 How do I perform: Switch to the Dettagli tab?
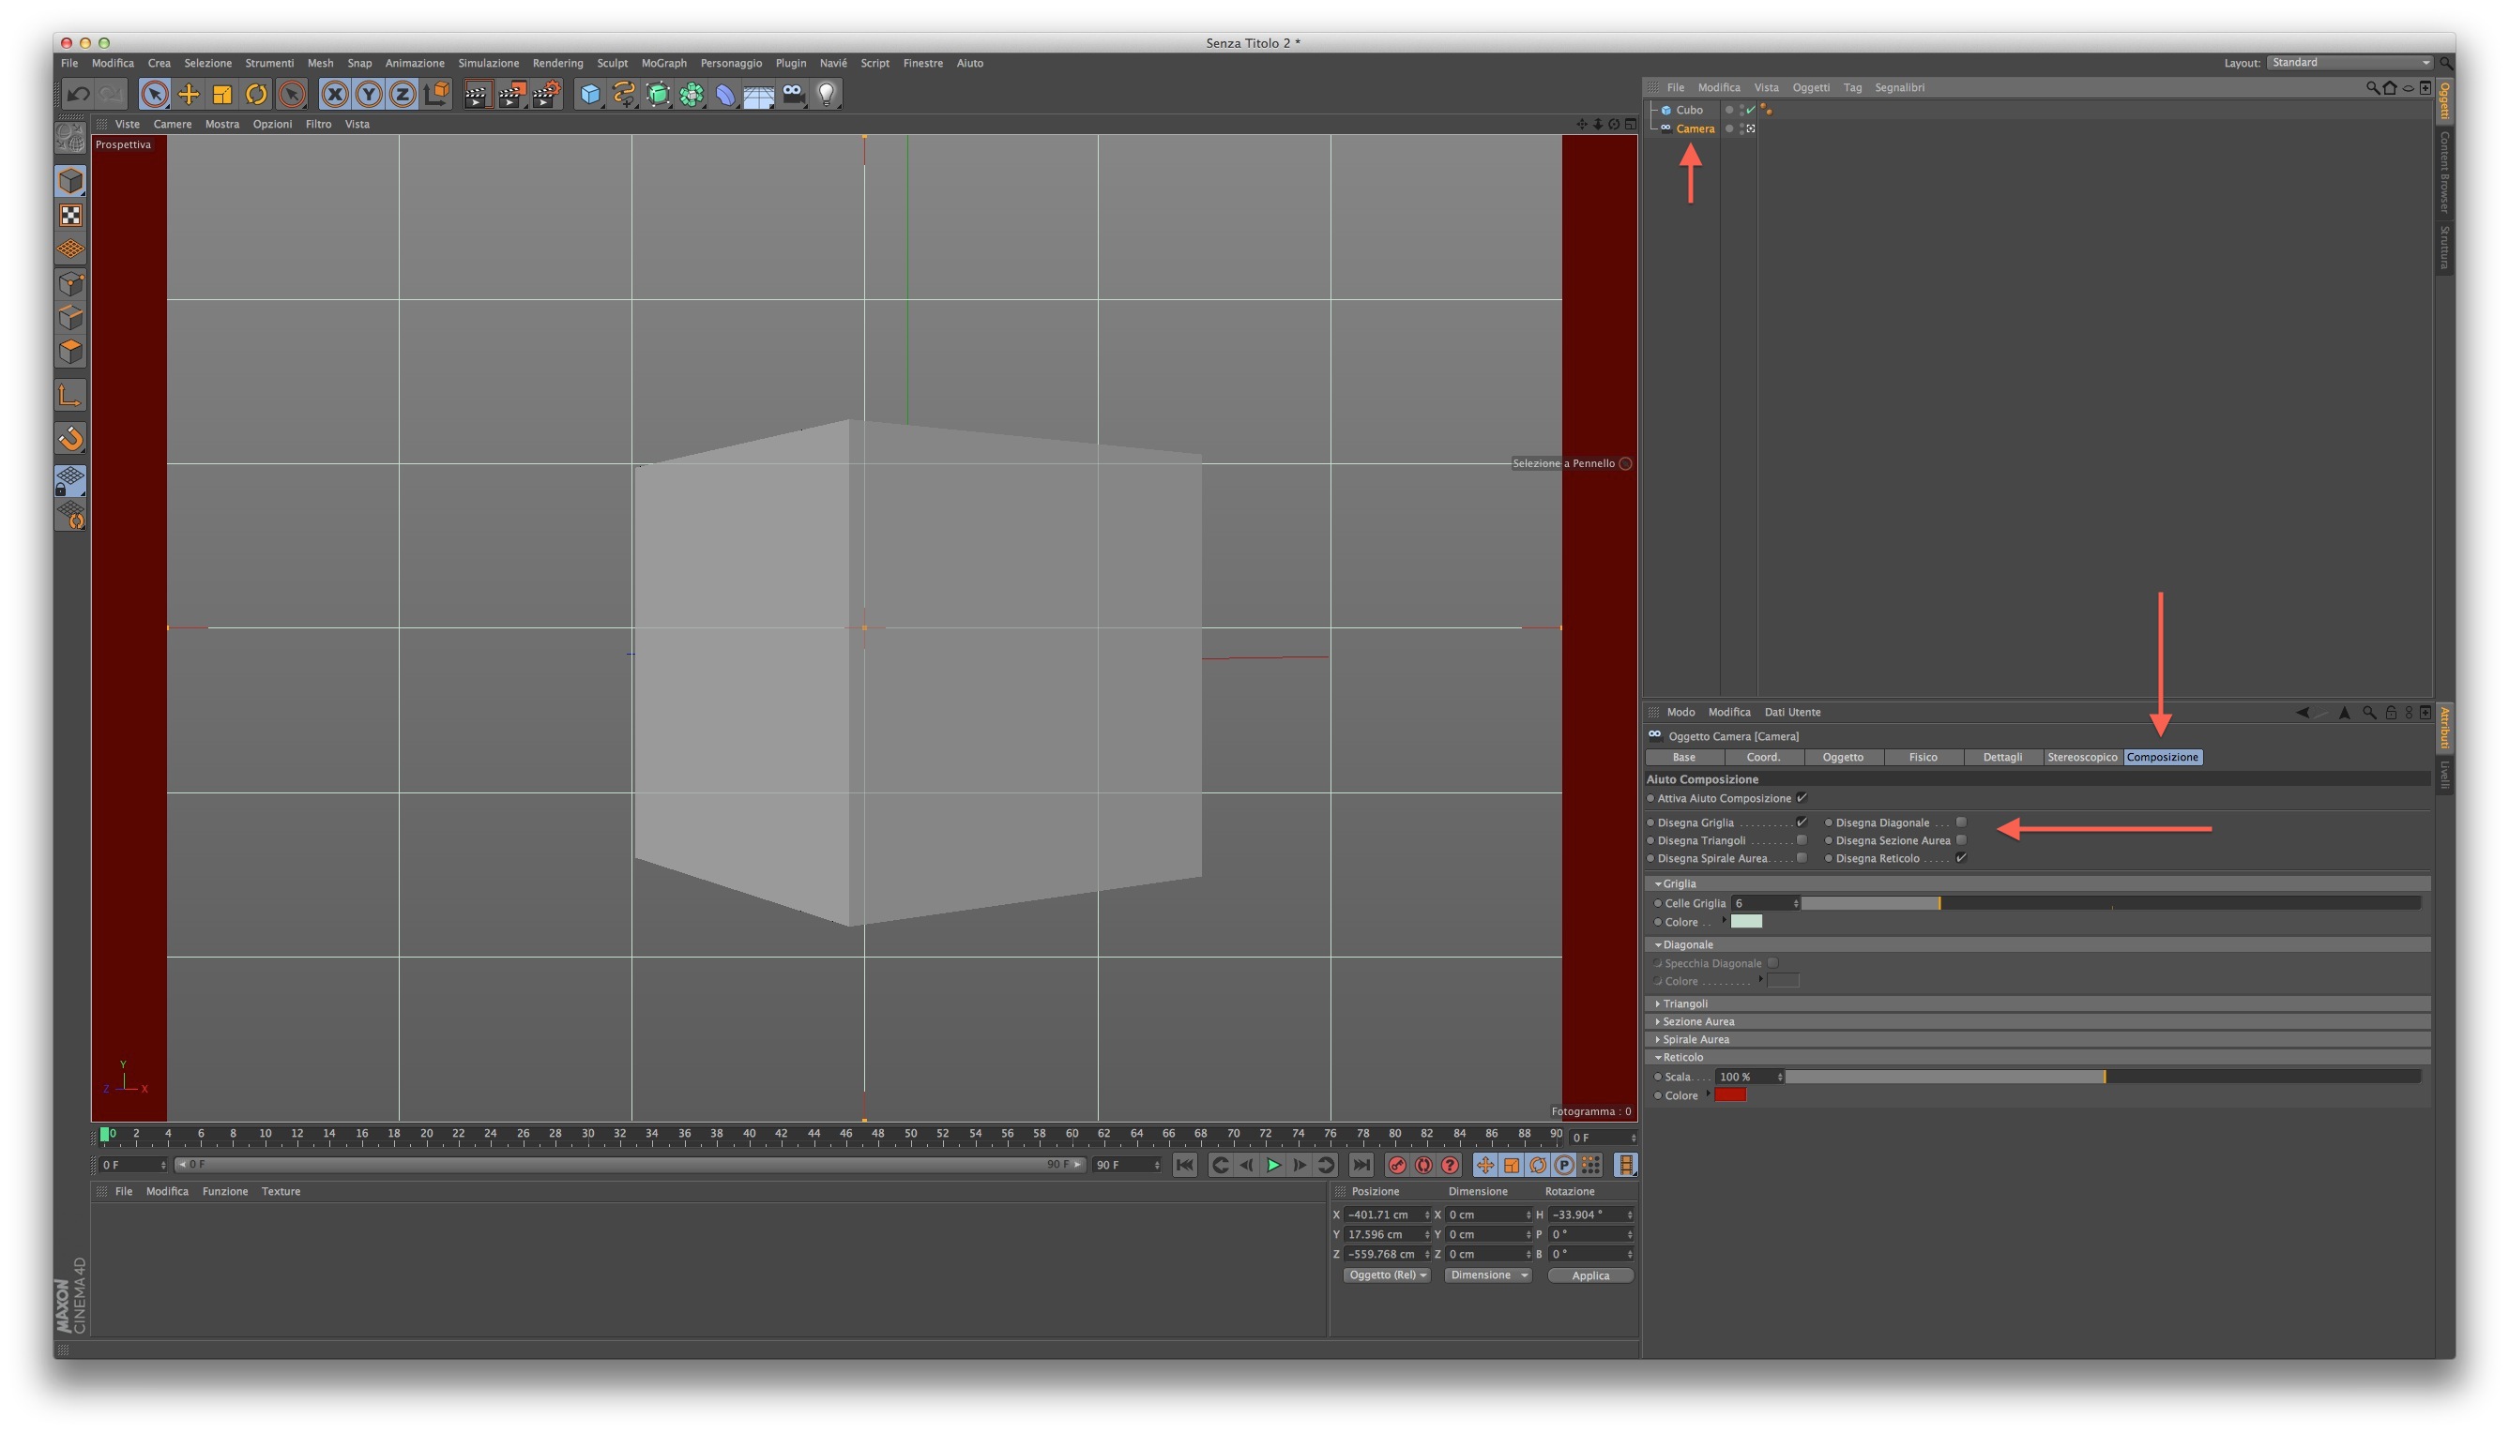tap(2002, 757)
